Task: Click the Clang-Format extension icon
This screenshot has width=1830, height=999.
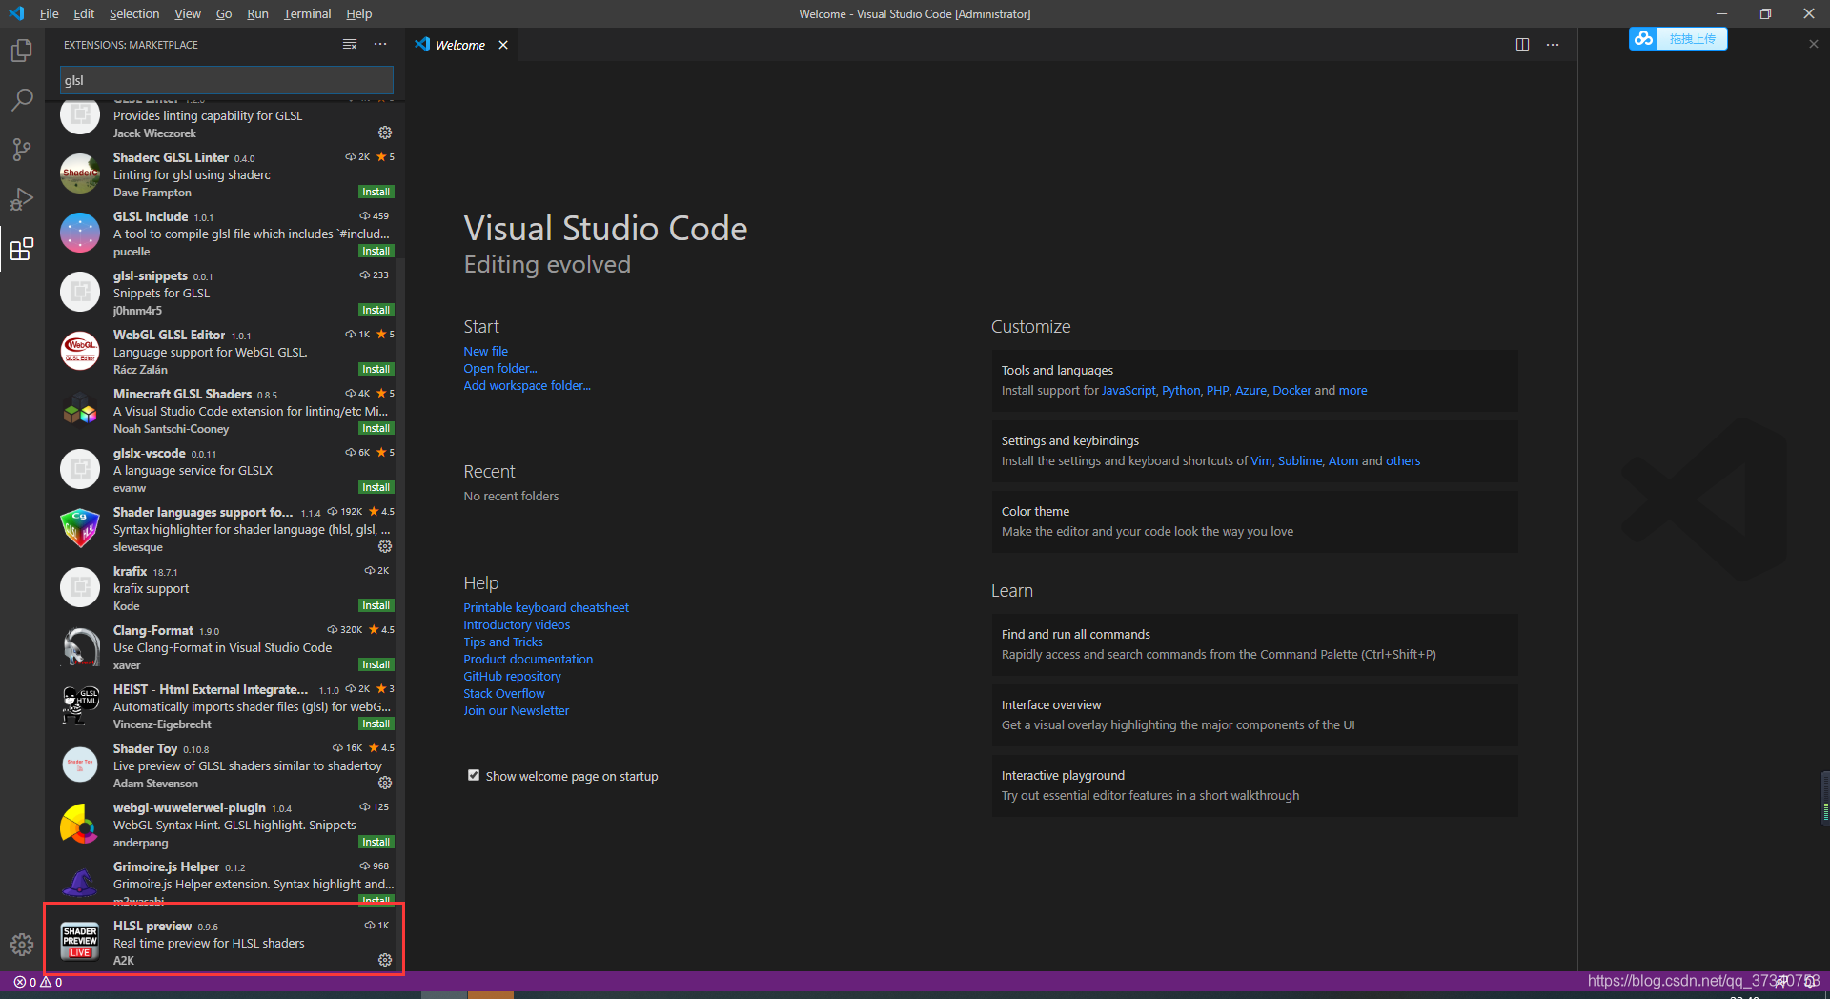Action: [x=80, y=647]
